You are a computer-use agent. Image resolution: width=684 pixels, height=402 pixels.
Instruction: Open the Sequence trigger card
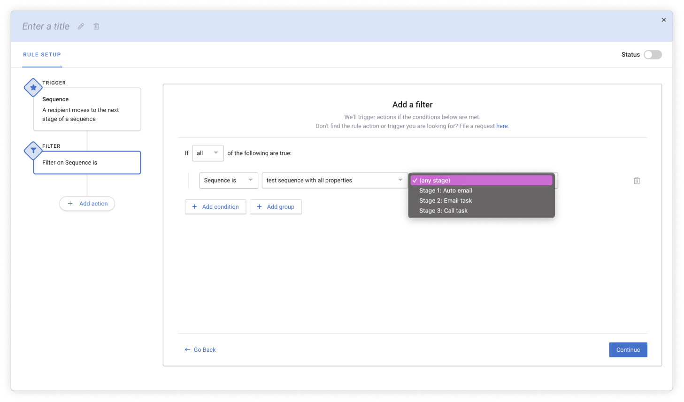(87, 109)
